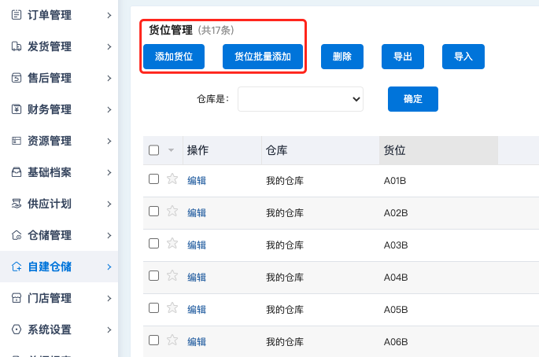539x357 pixels.
Task: Click the store management sidebar icon
Action: [x=17, y=298]
